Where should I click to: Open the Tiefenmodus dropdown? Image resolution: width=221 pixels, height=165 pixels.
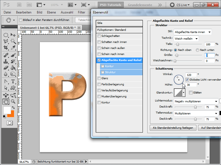coord(196,113)
